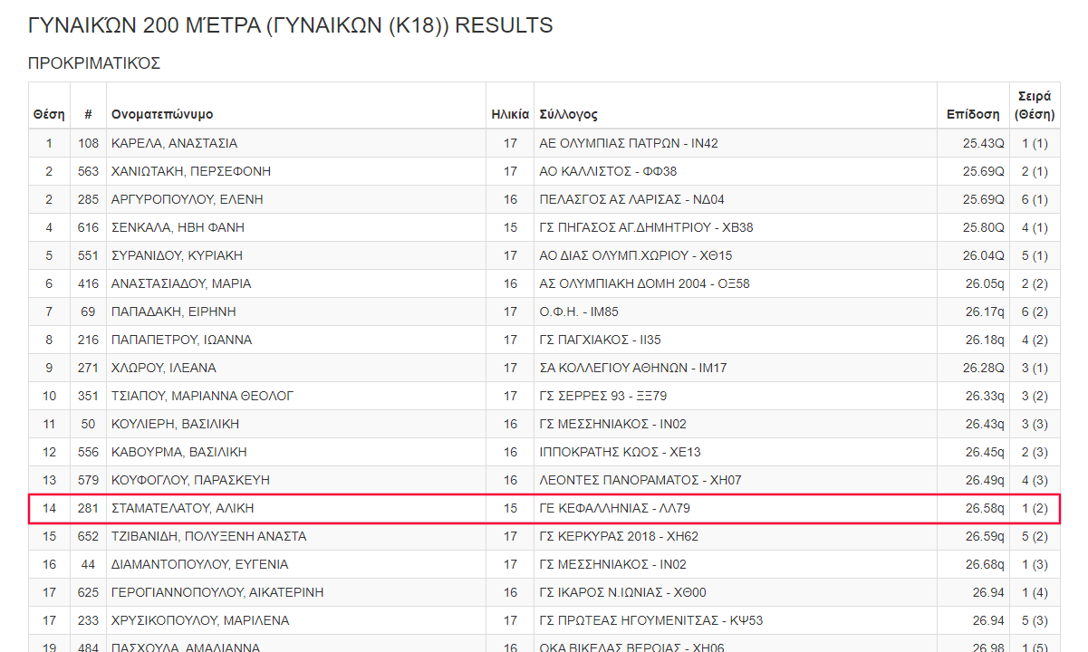Click the ΠΡΟΚΡΙΜΑΤΙΚΟΣ section heading

(x=94, y=63)
